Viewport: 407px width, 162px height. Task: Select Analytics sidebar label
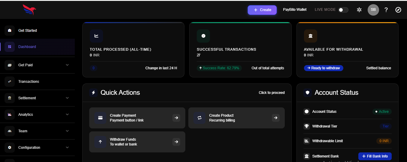(x=26, y=115)
